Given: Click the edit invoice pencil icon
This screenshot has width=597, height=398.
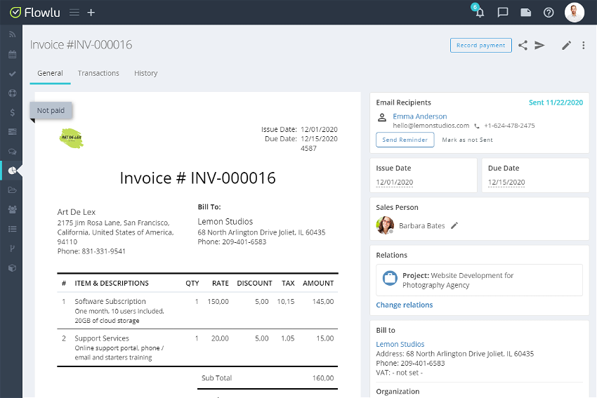Looking at the screenshot, I should [x=566, y=46].
